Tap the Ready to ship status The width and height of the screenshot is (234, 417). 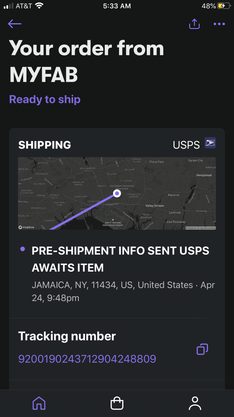coord(45,99)
